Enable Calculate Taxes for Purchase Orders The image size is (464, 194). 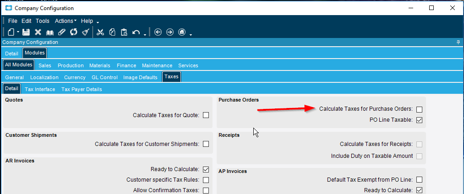pos(419,109)
